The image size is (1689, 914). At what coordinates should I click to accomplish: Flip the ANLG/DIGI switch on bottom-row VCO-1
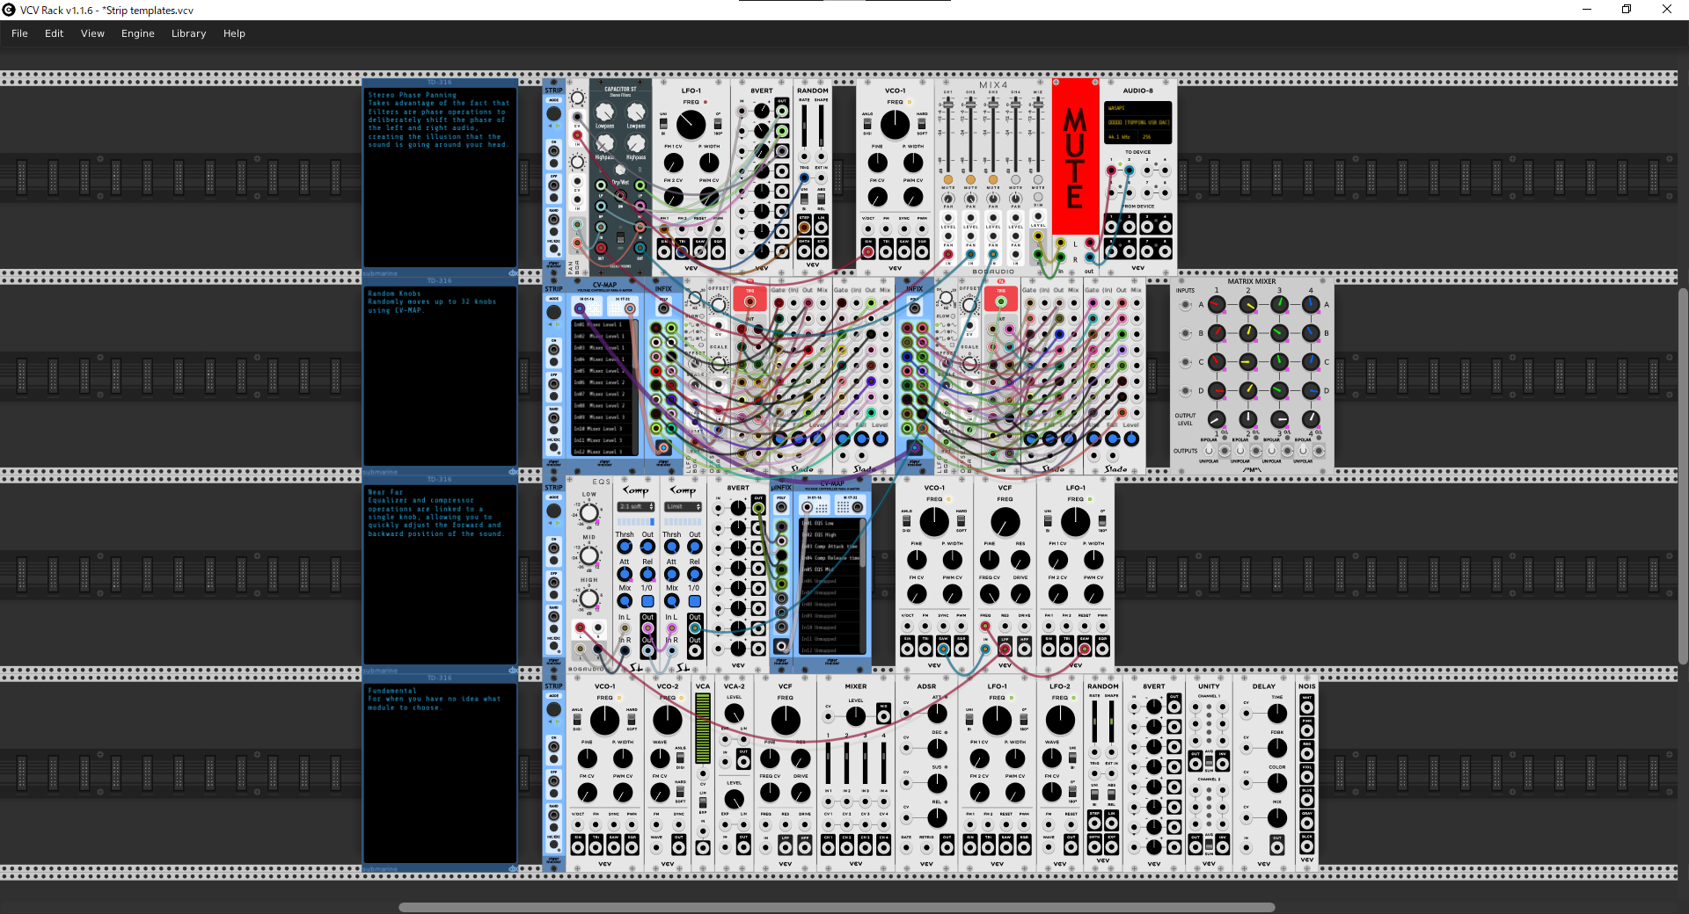(x=577, y=719)
